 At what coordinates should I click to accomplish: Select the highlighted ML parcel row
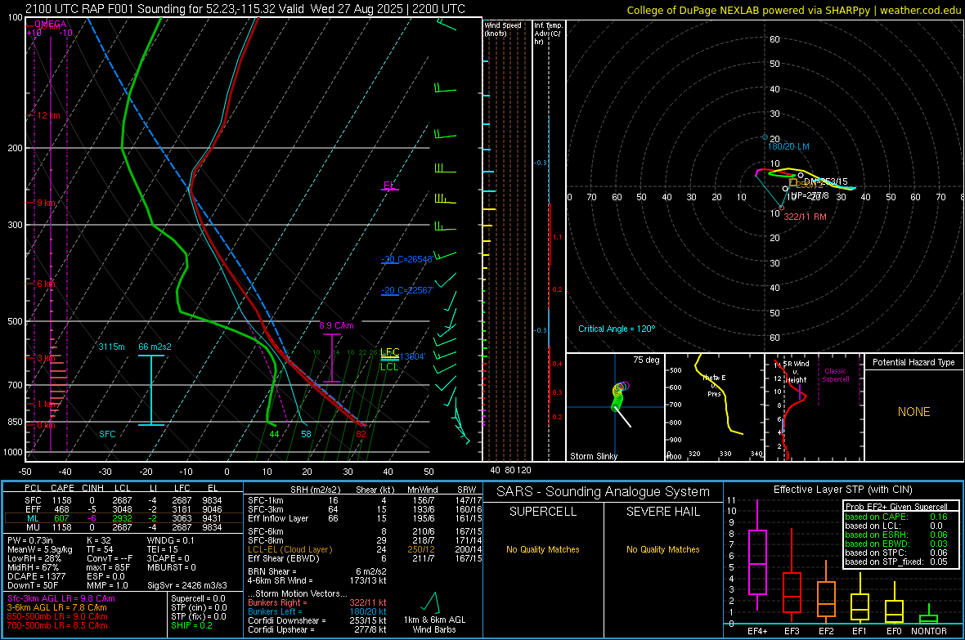tap(122, 518)
